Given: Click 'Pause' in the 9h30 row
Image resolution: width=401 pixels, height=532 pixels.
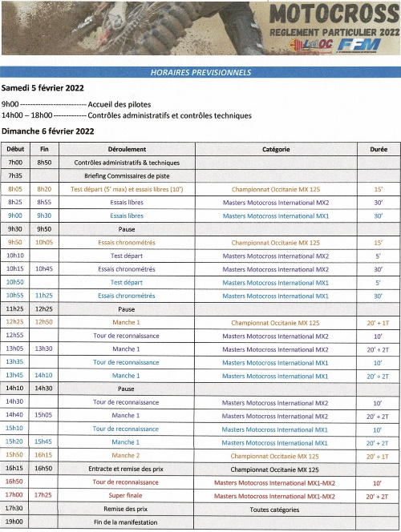Looking at the screenshot, I should 127,229.
